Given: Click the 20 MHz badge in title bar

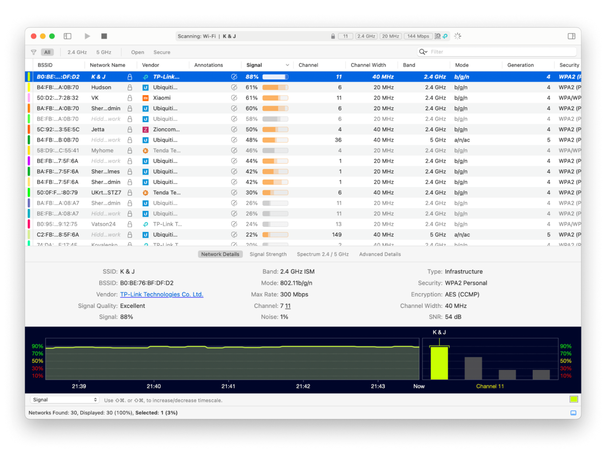Looking at the screenshot, I should click(391, 36).
